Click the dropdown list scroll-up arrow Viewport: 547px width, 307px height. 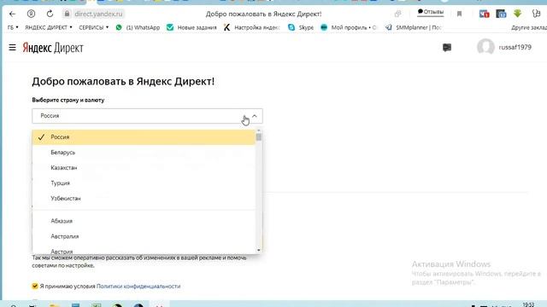click(258, 130)
